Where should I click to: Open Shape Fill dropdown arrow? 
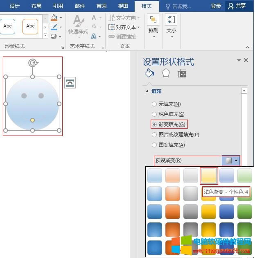(61, 18)
